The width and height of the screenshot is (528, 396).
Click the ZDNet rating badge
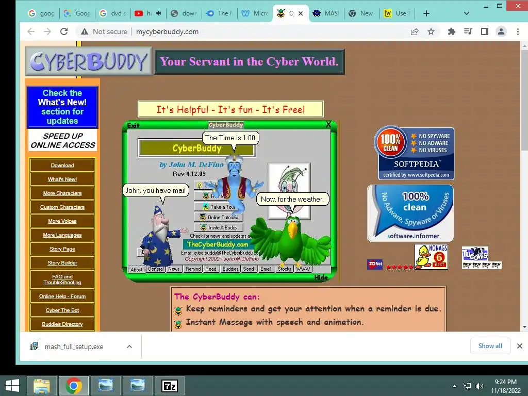375,265
